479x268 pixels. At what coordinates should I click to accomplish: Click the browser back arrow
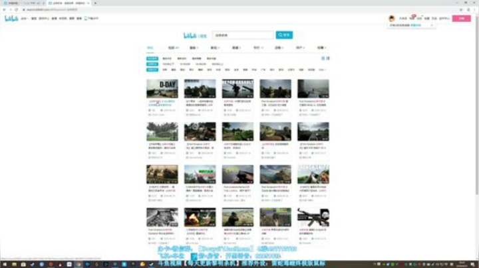point(4,10)
